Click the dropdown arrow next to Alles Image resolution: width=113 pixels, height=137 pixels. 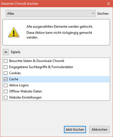pyautogui.click(x=93, y=13)
